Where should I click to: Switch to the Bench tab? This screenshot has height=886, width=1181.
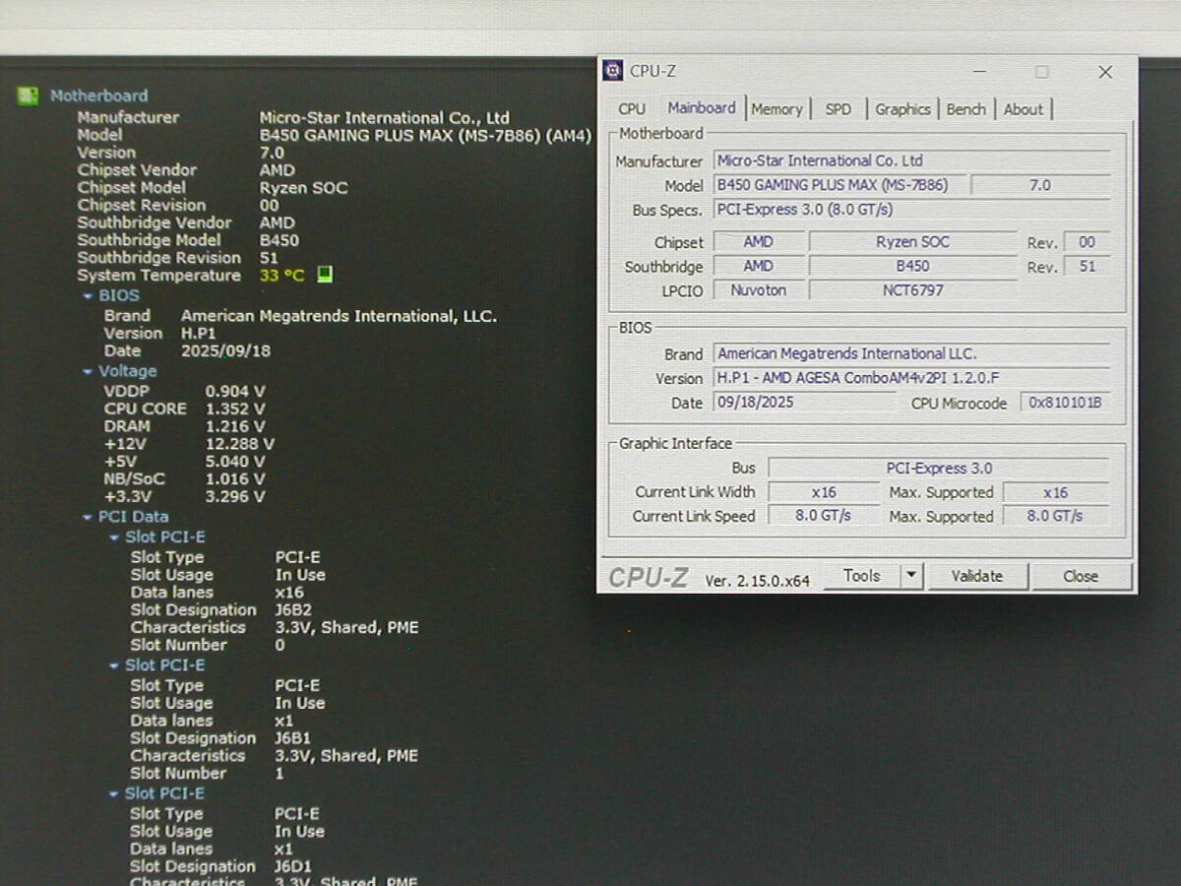click(x=965, y=109)
